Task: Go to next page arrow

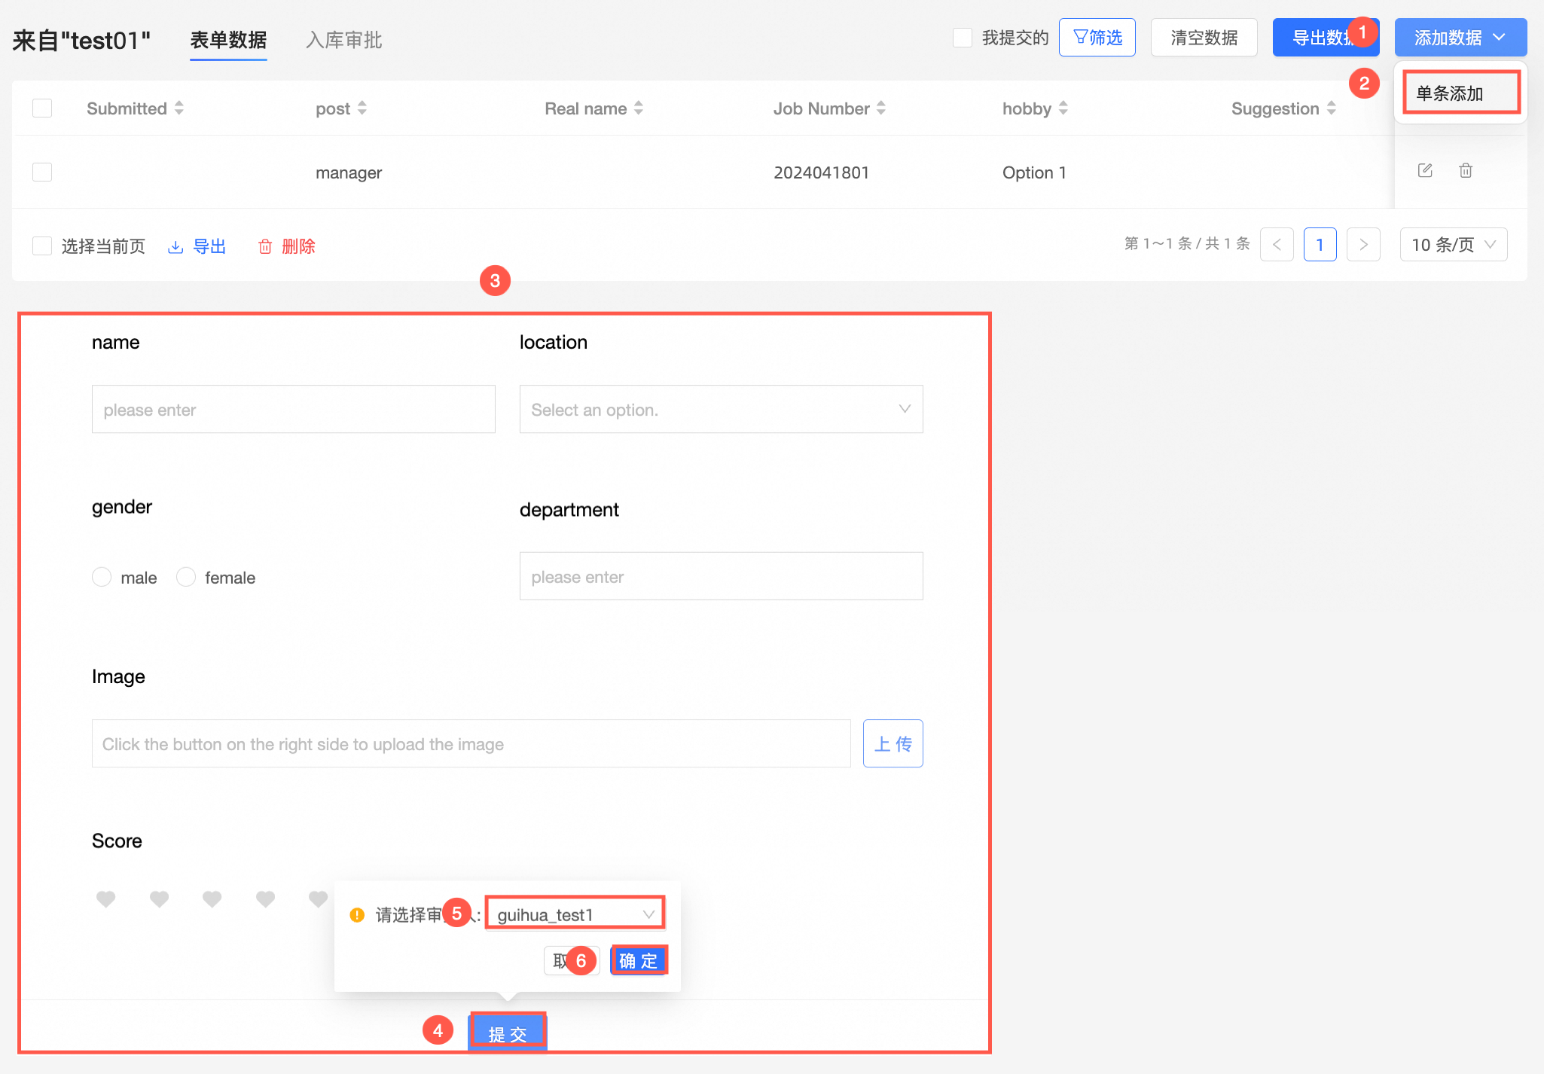Action: pos(1362,245)
